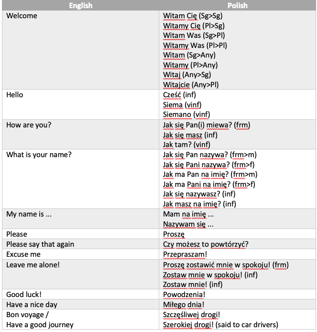
Task: Click the Nazywam się ... line
Action: click(x=188, y=224)
